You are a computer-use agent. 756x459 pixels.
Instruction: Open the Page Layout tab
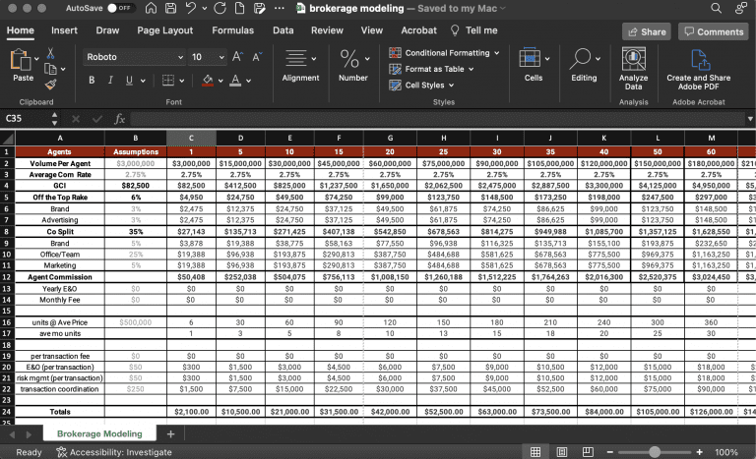[x=165, y=30]
